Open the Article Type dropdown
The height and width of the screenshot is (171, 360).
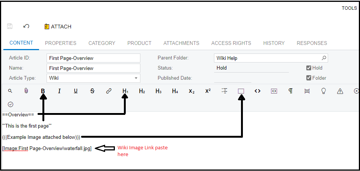pyautogui.click(x=136, y=78)
